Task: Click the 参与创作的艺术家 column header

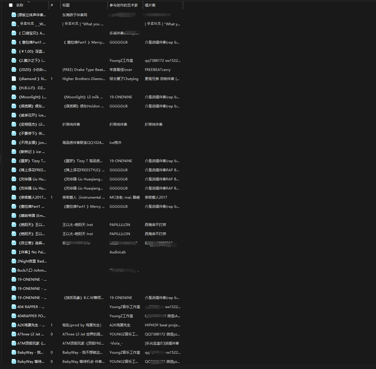Action: coord(124,5)
